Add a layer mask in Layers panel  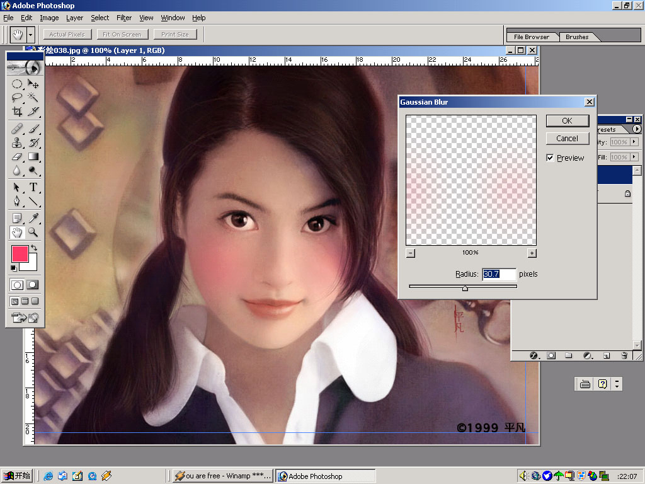point(551,355)
